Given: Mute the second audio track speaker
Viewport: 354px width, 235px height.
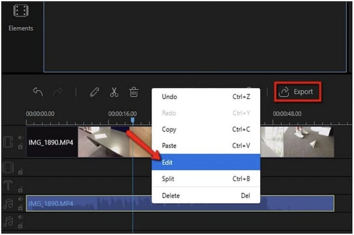Looking at the screenshot, I should tap(21, 217).
